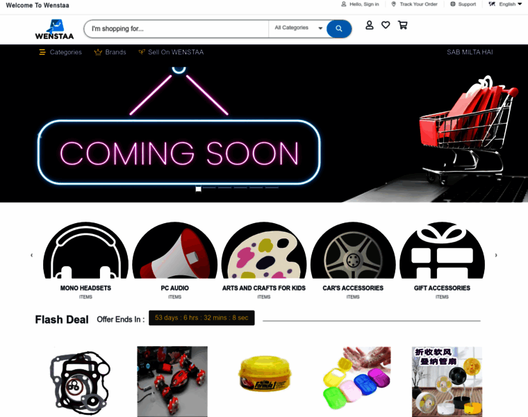The width and height of the screenshot is (528, 417).
Task: Open the PC Audio megaphone category image
Action: coord(175,250)
